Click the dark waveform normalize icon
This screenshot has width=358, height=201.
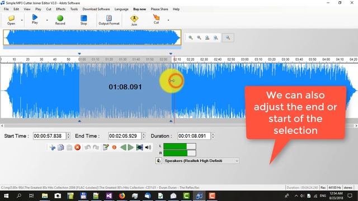click(x=139, y=147)
